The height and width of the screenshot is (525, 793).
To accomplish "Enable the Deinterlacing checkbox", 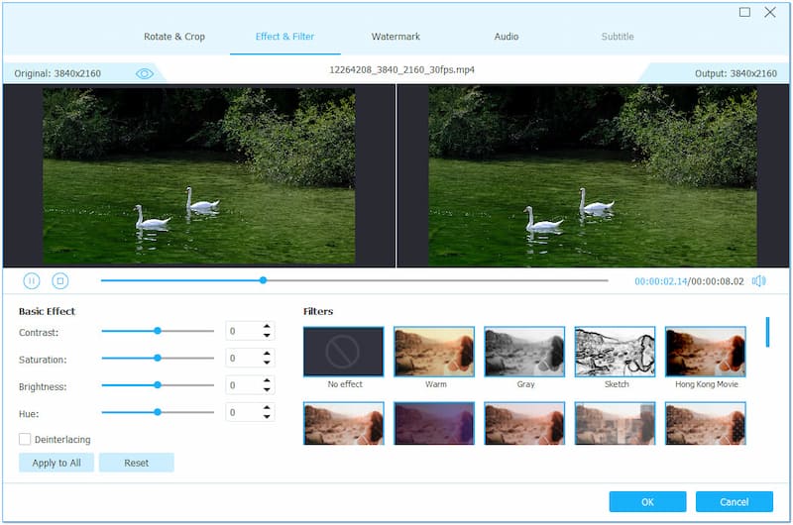I will (x=25, y=439).
